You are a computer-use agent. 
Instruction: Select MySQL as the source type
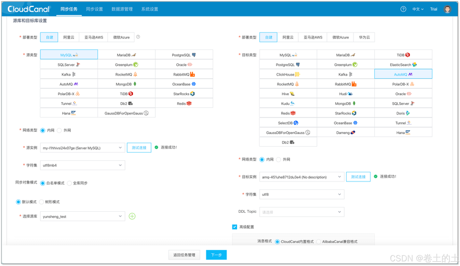click(69, 55)
